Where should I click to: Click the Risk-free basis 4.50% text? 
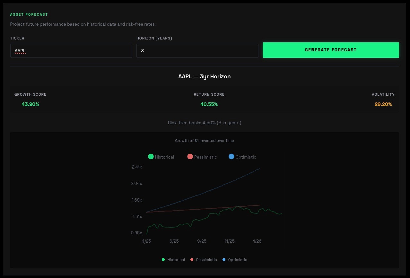tap(205, 123)
